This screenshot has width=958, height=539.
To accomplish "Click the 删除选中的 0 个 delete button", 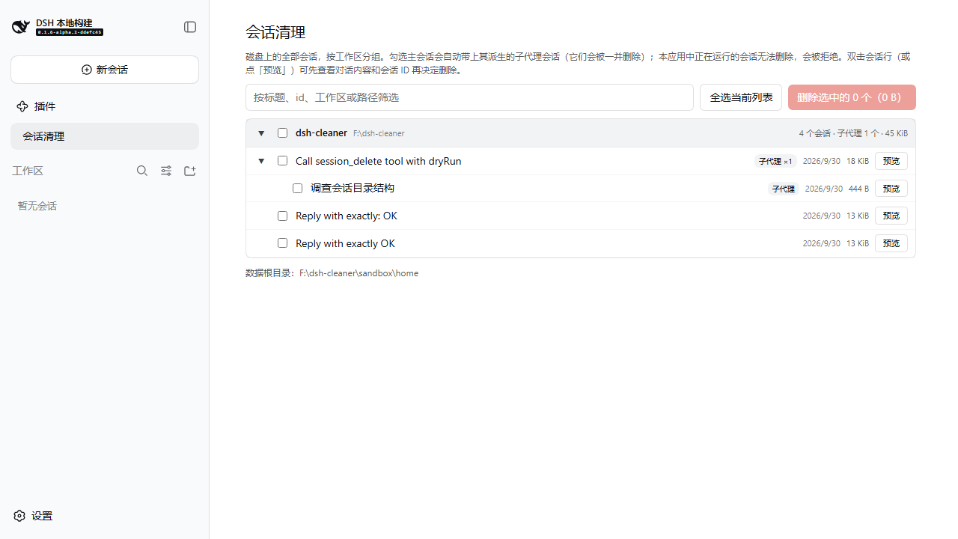I will pos(852,97).
